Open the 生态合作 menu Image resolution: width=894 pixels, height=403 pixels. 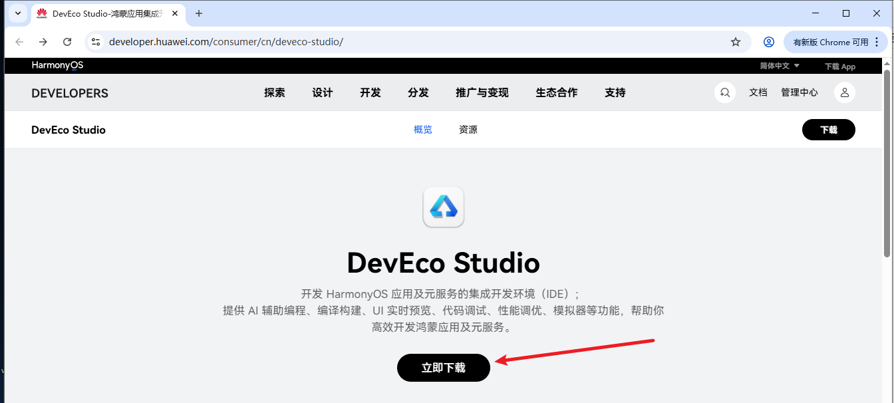point(557,92)
